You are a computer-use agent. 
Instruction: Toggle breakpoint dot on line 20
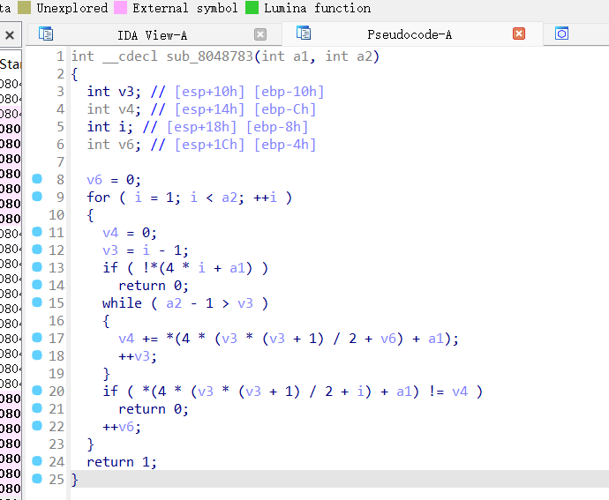37,391
